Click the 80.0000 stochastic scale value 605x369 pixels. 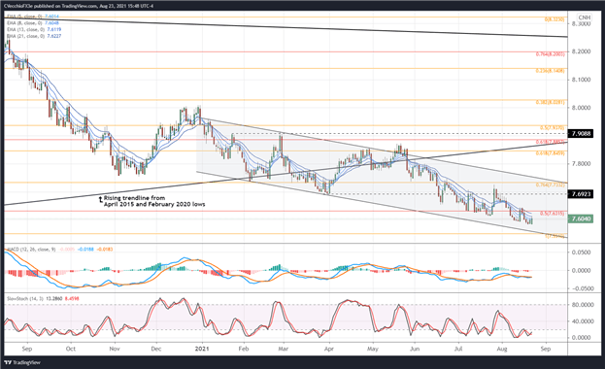(581, 305)
